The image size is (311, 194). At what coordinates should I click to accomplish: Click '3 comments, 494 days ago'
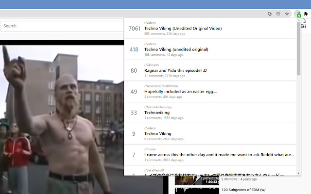click(163, 97)
